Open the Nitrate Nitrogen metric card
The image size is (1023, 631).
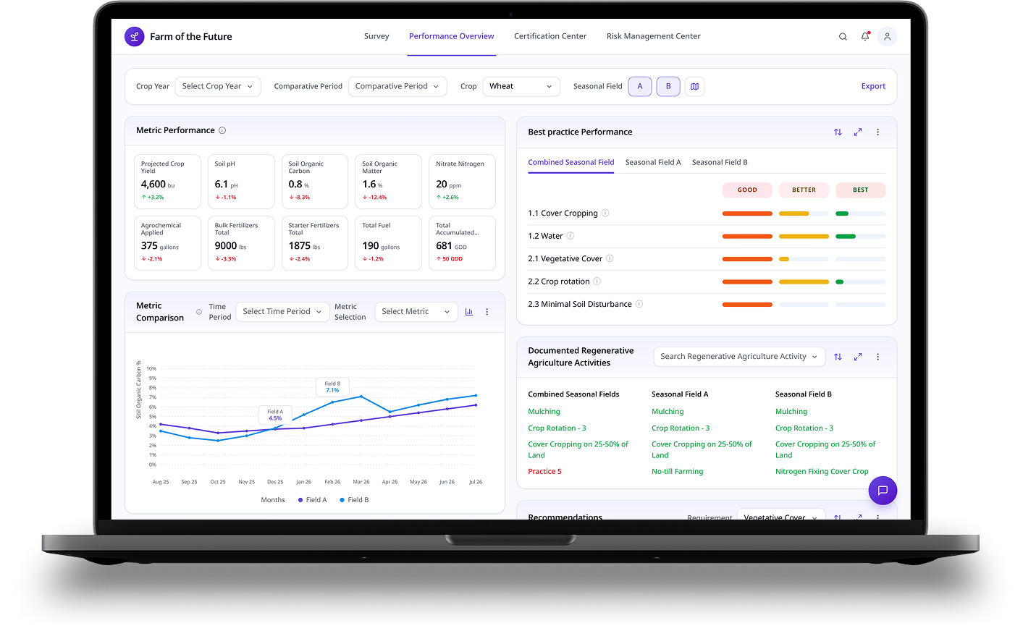462,182
